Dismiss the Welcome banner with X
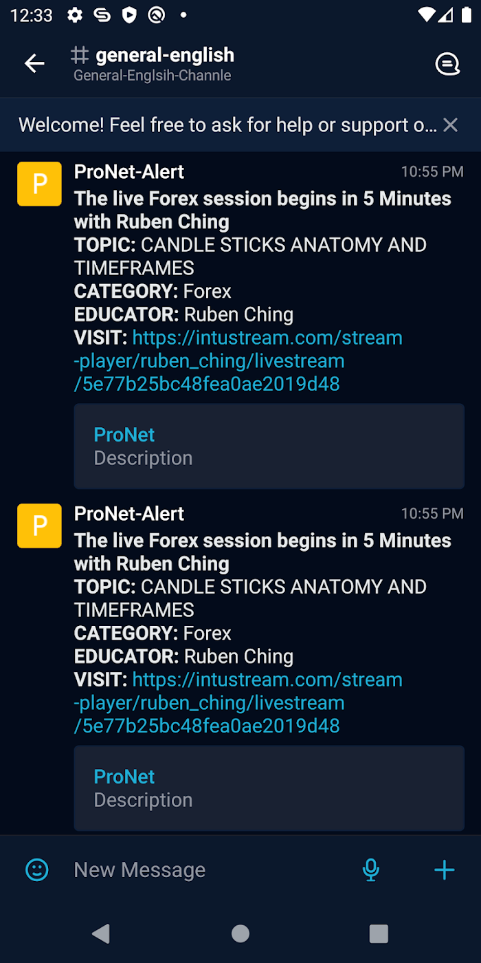 click(x=450, y=125)
